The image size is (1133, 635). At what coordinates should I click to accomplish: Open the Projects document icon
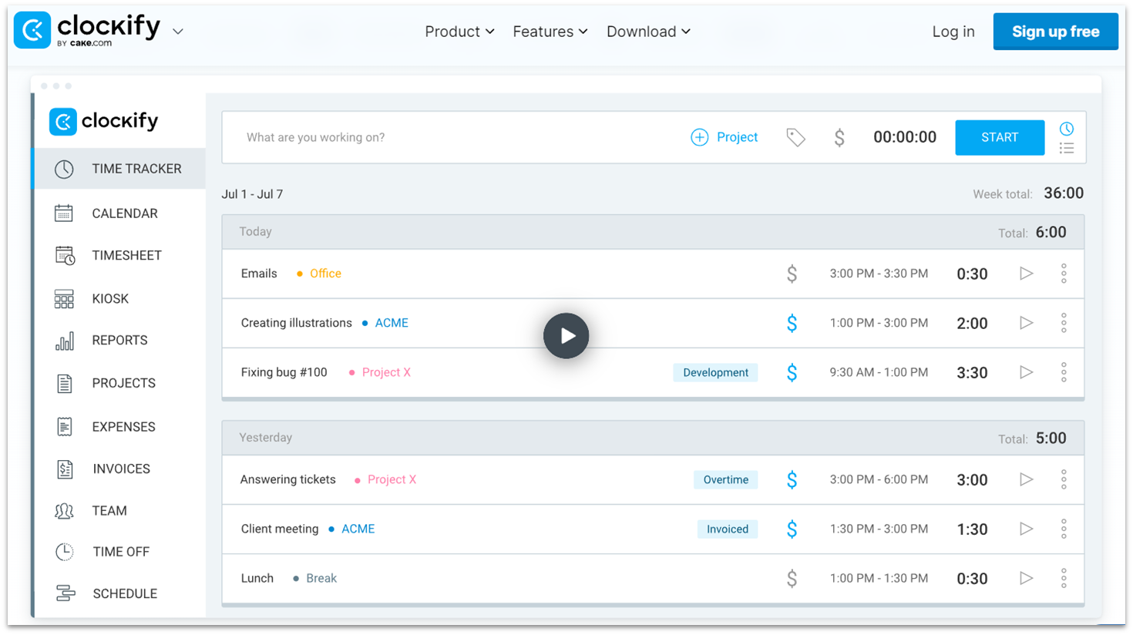65,383
